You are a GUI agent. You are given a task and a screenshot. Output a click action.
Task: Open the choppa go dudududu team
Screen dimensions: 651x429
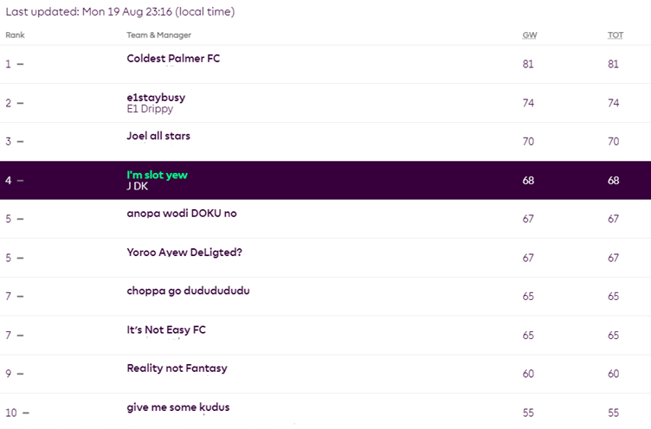click(x=188, y=291)
